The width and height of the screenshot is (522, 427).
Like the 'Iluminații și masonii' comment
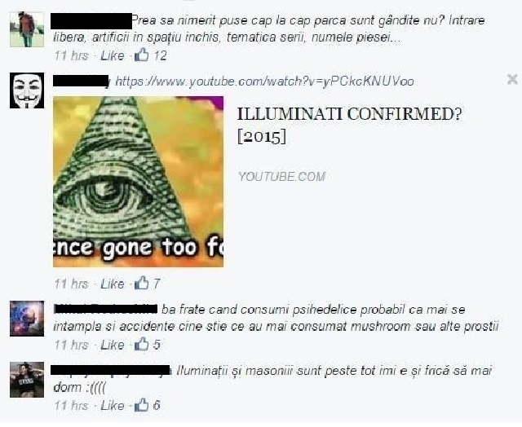(x=113, y=406)
